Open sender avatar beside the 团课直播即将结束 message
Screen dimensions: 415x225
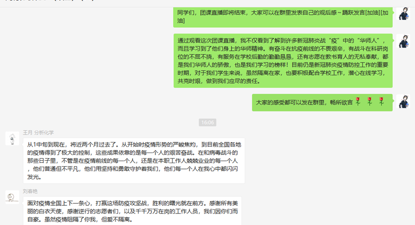403,14
